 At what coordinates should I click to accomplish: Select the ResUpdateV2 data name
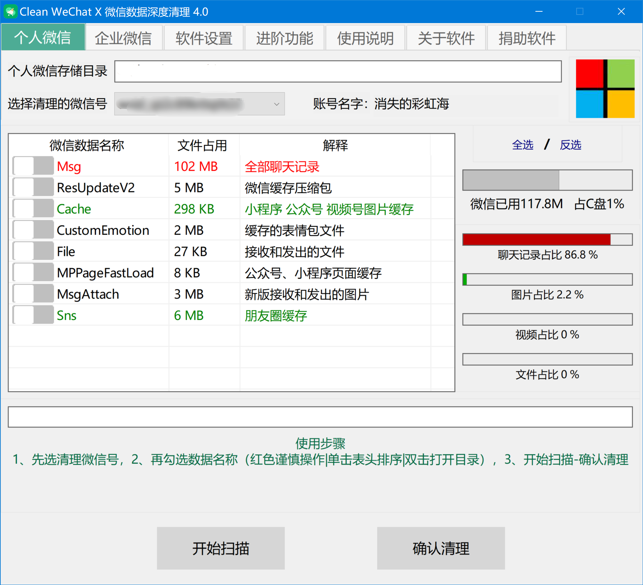pos(96,188)
